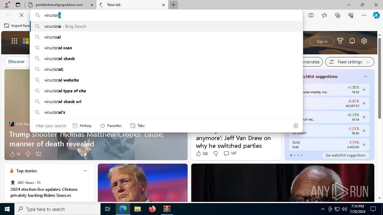Choose 'virustotal scan' suggestion

coord(166,48)
